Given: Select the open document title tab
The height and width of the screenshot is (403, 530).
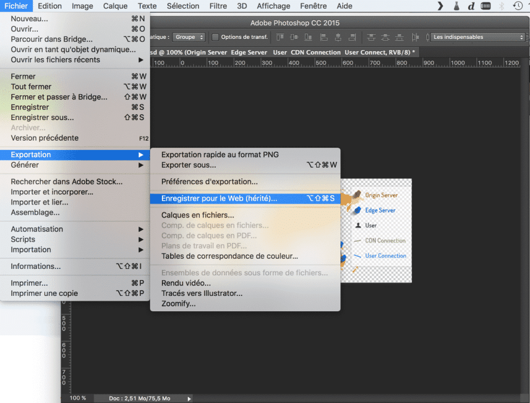Looking at the screenshot, I should pos(283,52).
